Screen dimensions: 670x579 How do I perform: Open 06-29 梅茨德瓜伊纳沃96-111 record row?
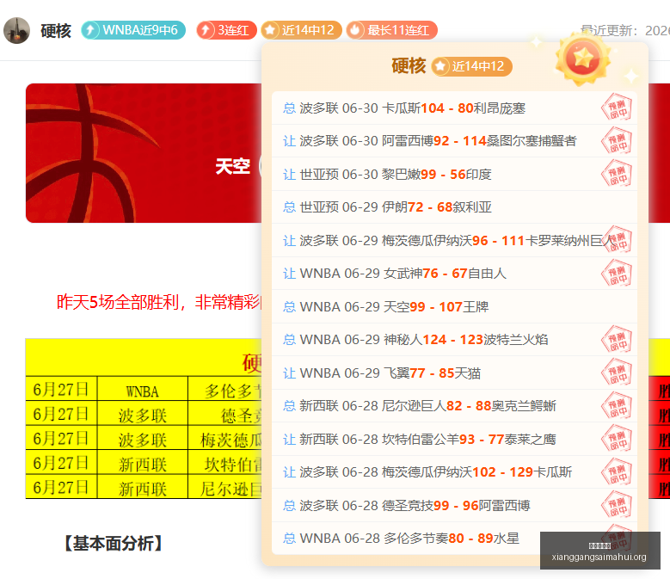click(454, 241)
